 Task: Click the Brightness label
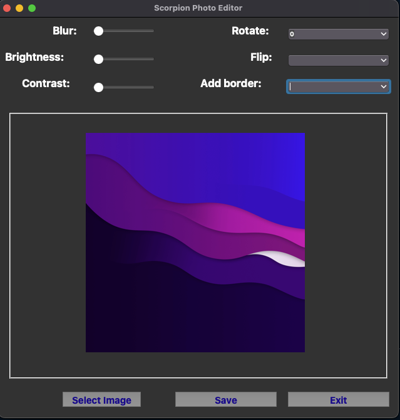click(34, 57)
